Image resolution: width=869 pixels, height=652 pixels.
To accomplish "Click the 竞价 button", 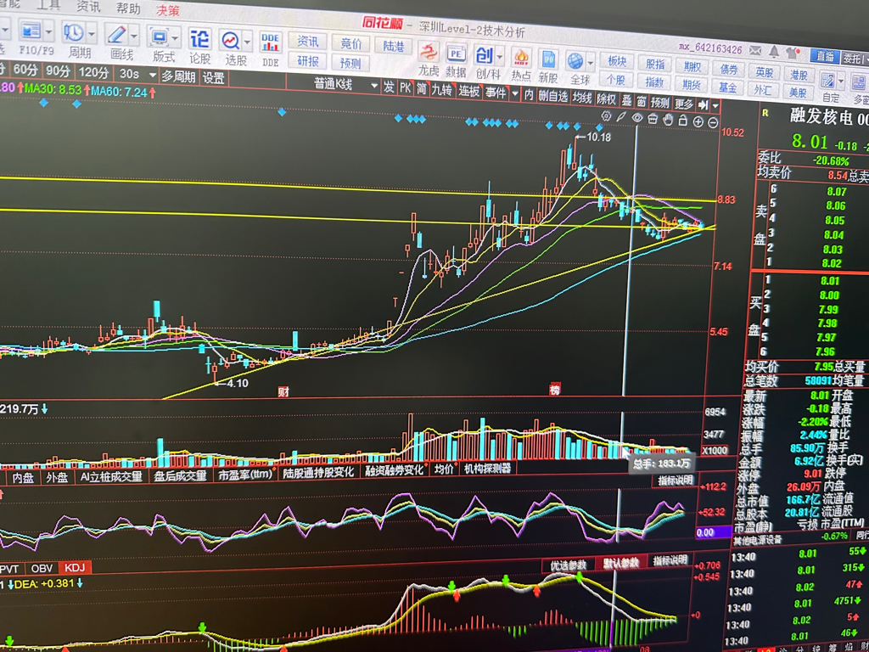I will [350, 44].
